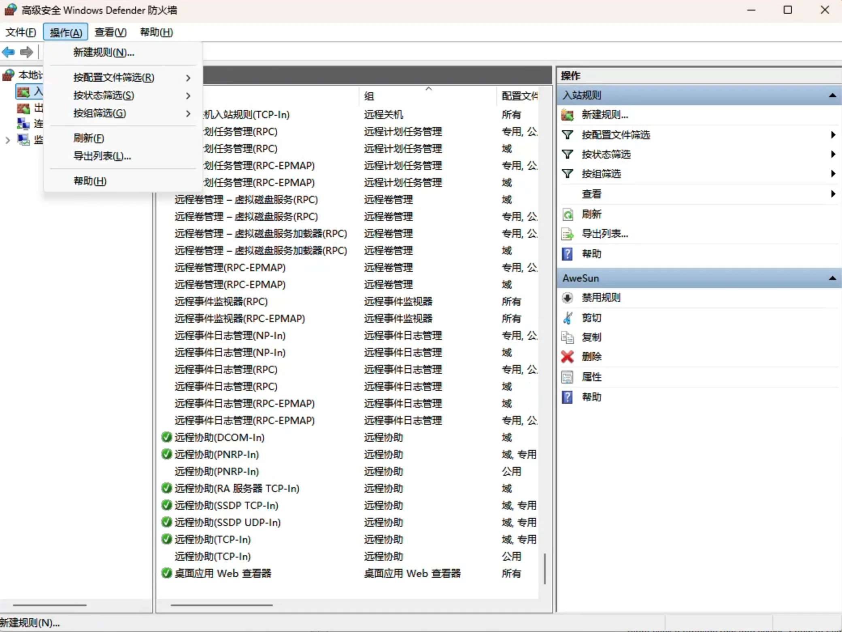
Task: Click the disable rule icon under AweSun
Action: coord(568,298)
